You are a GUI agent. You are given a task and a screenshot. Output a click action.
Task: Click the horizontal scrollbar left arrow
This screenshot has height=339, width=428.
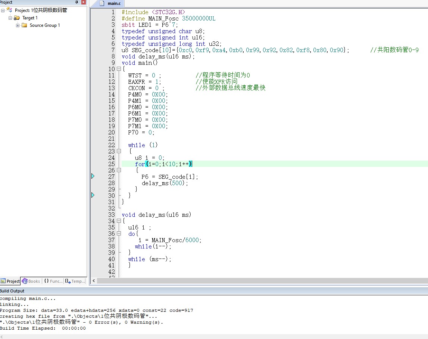click(x=94, y=281)
